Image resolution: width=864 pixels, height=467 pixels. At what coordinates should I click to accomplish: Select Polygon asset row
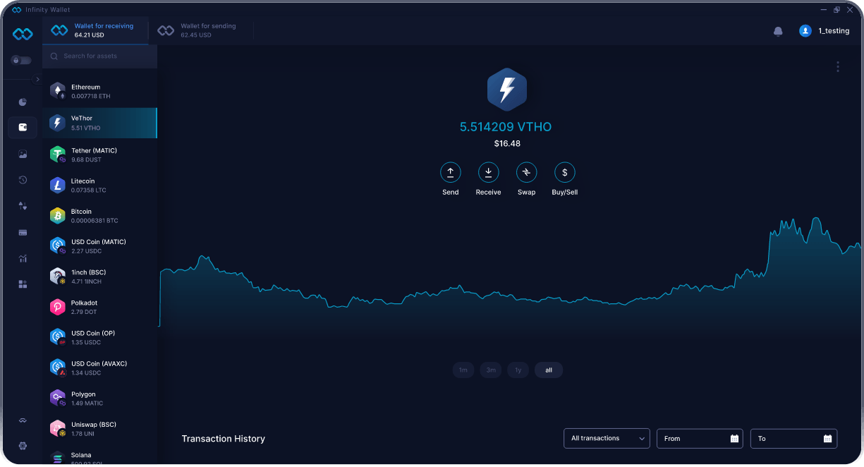click(99, 398)
